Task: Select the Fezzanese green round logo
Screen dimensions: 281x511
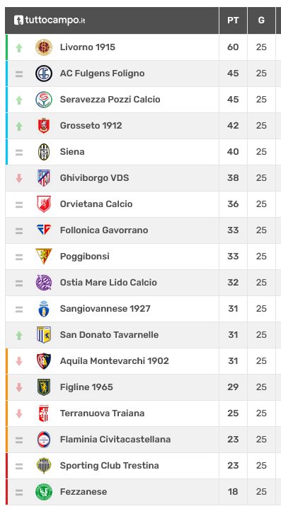Action: [x=44, y=492]
